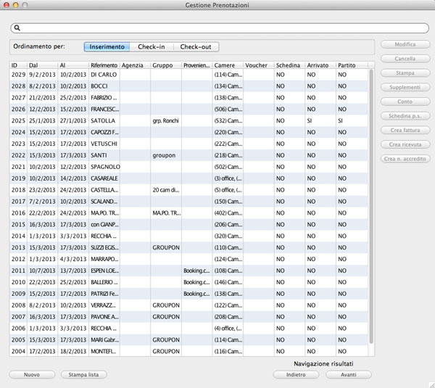
Task: Click the SUZZI EGIS... reference cell
Action: tap(104, 247)
